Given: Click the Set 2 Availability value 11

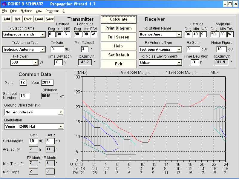Looking at the screenshot, I should [50, 149].
